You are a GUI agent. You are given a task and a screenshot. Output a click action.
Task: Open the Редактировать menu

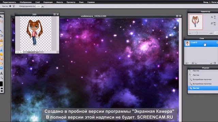pyautogui.click(x=9, y=2)
